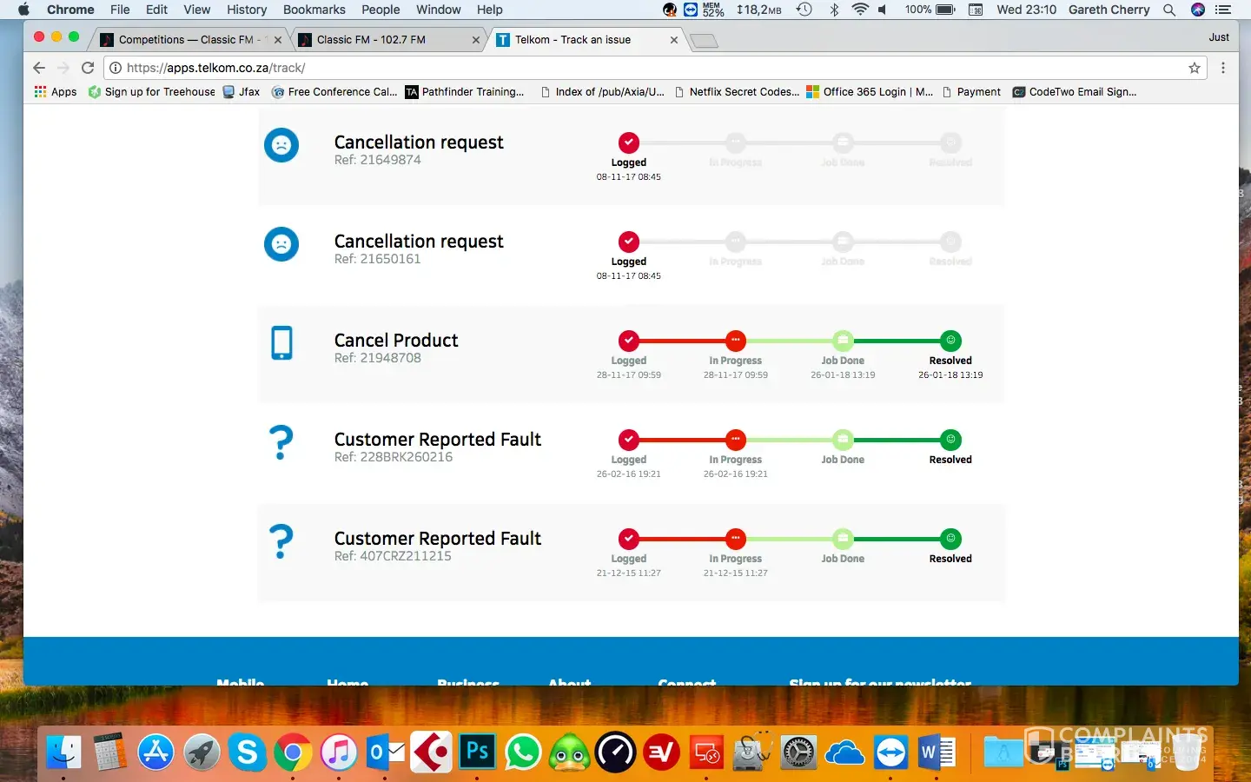Open the Payment bookmark
Screen dimensions: 1251x782
point(971,92)
